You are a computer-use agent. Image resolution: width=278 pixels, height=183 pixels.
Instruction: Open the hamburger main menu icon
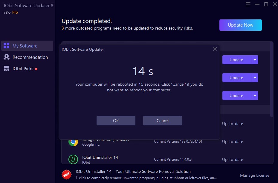(248, 4)
